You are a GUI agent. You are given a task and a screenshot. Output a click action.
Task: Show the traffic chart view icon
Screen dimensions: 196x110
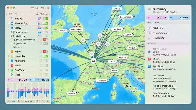[x=37, y=8]
